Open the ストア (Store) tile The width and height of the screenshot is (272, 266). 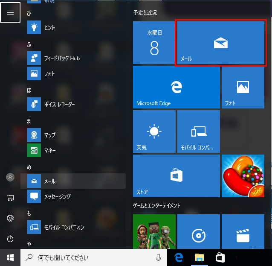click(176, 176)
